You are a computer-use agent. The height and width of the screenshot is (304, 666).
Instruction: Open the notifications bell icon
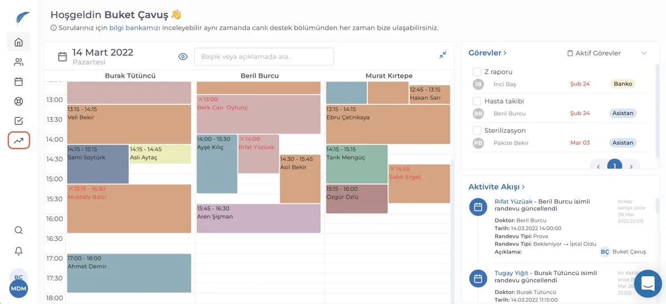click(x=18, y=251)
